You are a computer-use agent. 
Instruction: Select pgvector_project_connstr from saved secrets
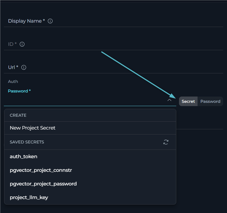tap(90, 170)
